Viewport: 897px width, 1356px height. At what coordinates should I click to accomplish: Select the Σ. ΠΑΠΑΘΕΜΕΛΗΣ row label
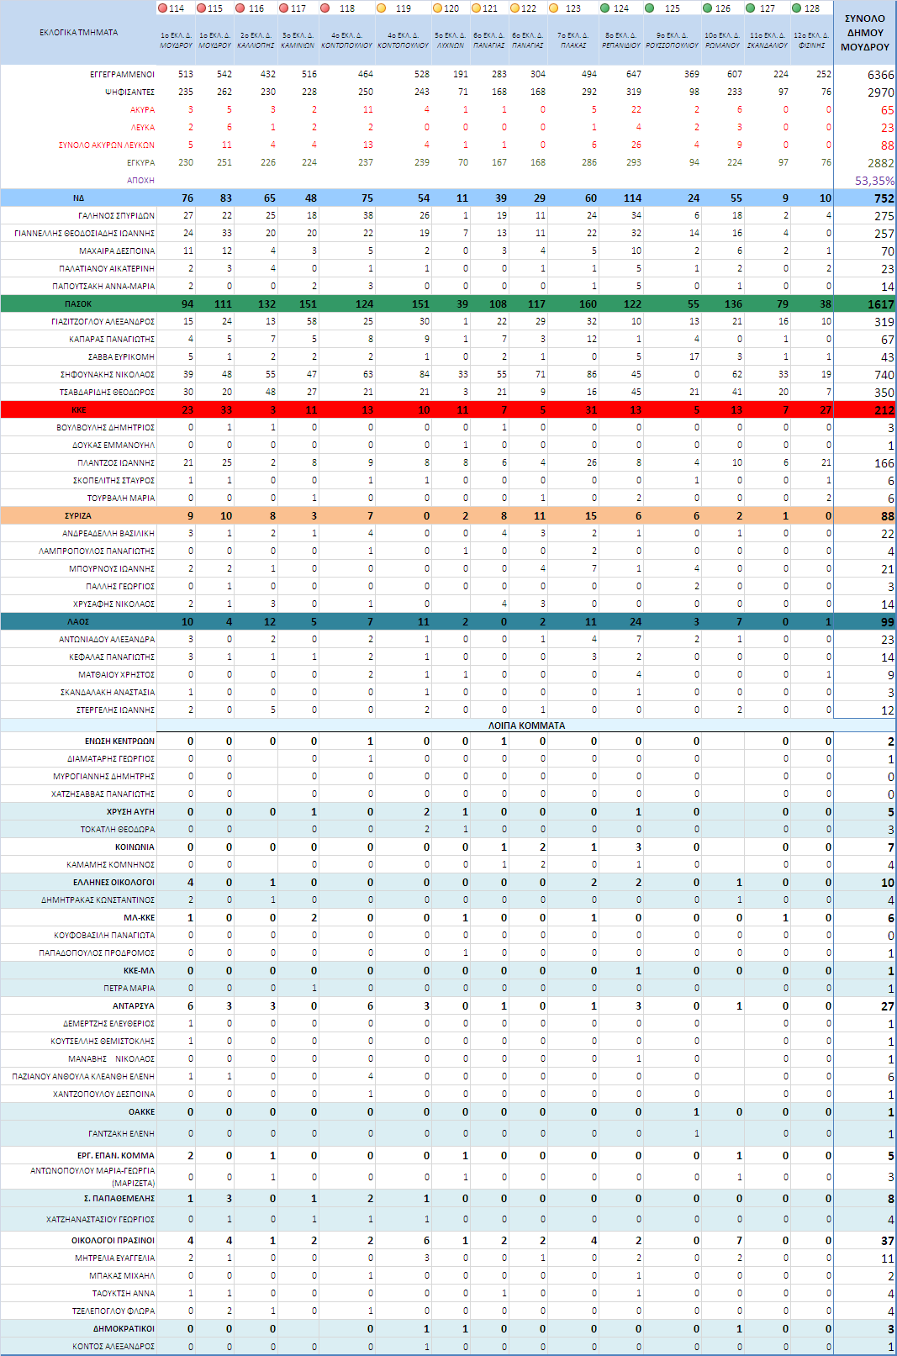[x=119, y=1198]
